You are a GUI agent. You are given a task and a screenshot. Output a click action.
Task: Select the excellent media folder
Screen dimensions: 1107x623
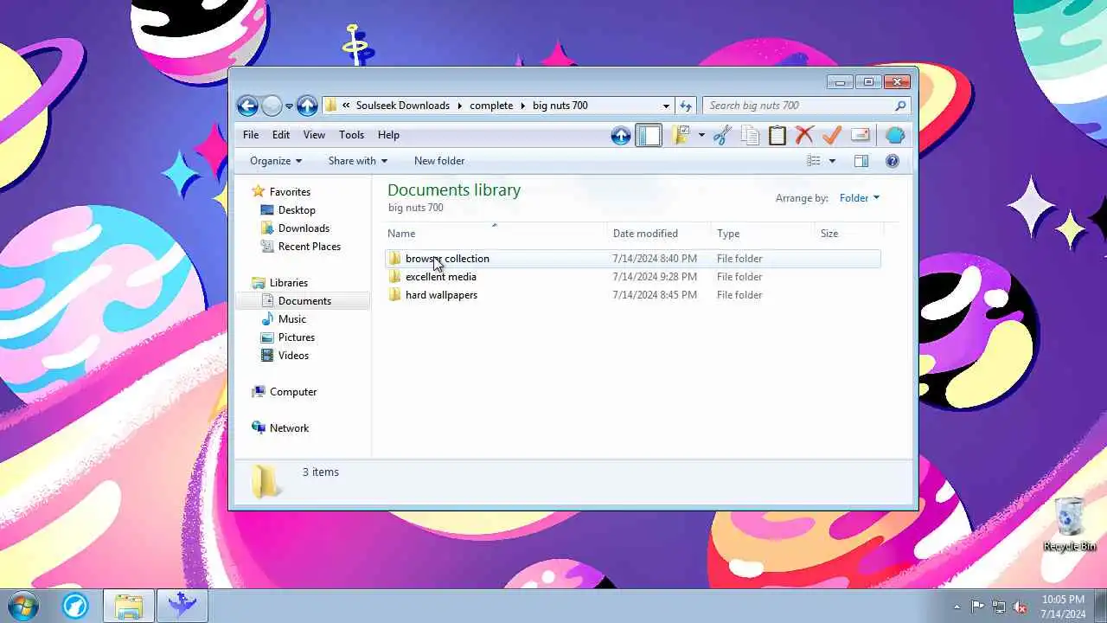(632, 277)
